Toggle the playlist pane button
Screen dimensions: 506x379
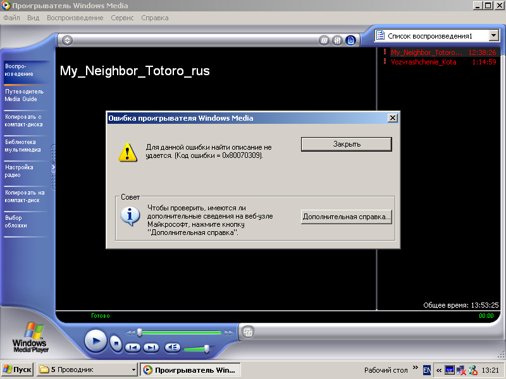click(351, 40)
